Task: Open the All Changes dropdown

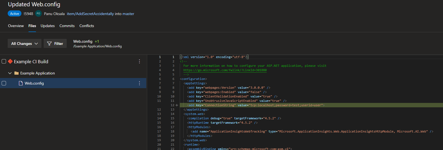Action: point(24,44)
